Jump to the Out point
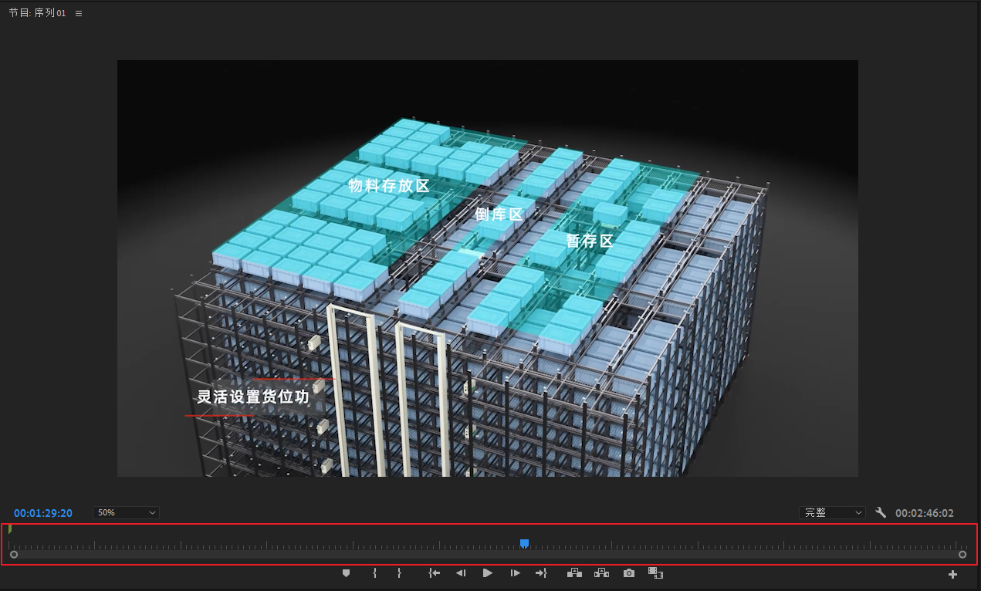The image size is (981, 591). tap(541, 573)
